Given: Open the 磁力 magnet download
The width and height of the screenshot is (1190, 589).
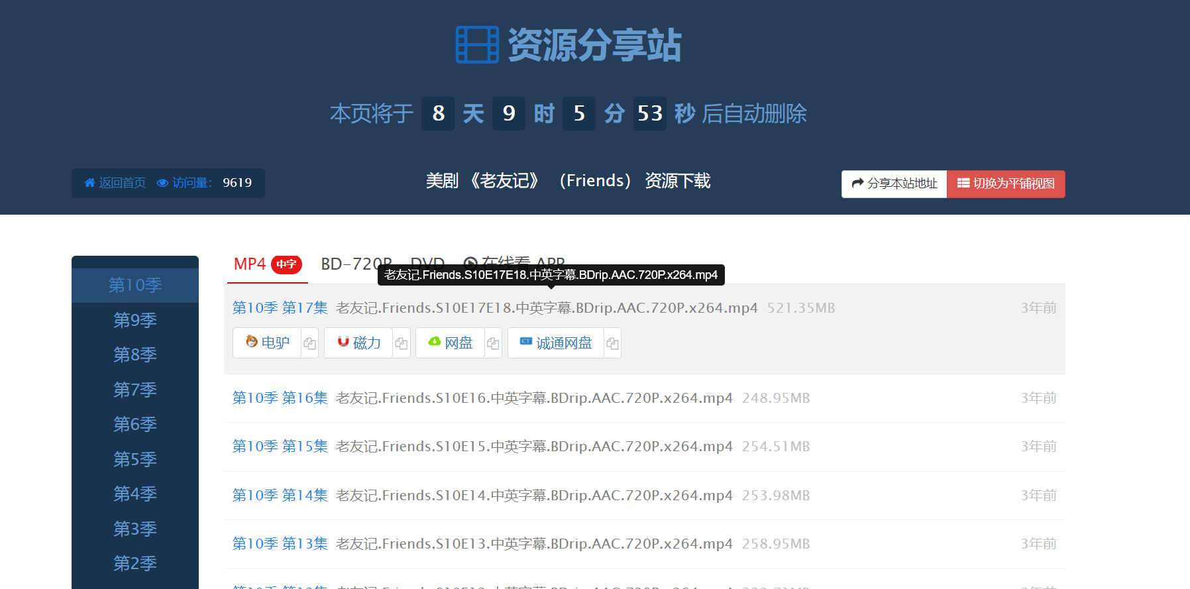Looking at the screenshot, I should click(x=359, y=343).
